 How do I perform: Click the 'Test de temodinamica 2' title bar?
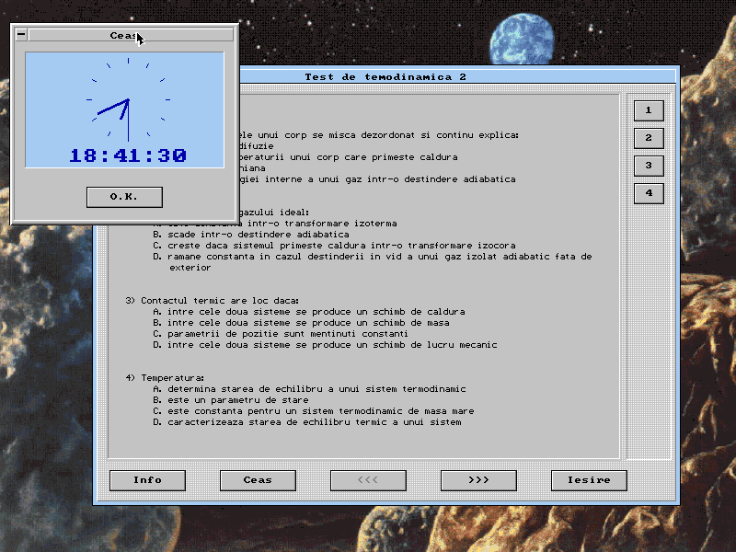pyautogui.click(x=385, y=77)
